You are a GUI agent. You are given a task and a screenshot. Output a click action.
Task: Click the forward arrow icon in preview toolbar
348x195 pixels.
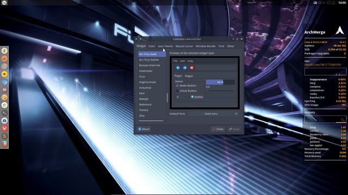click(185, 68)
